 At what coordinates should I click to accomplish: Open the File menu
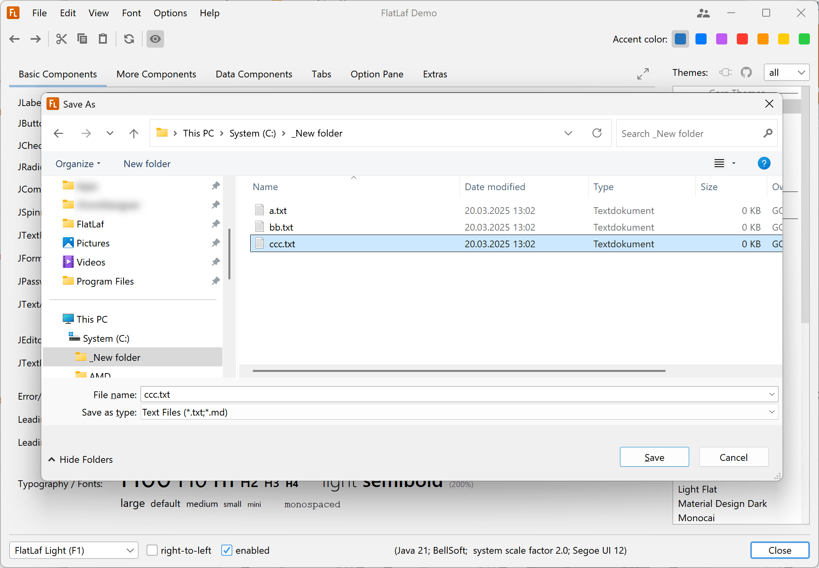click(40, 13)
